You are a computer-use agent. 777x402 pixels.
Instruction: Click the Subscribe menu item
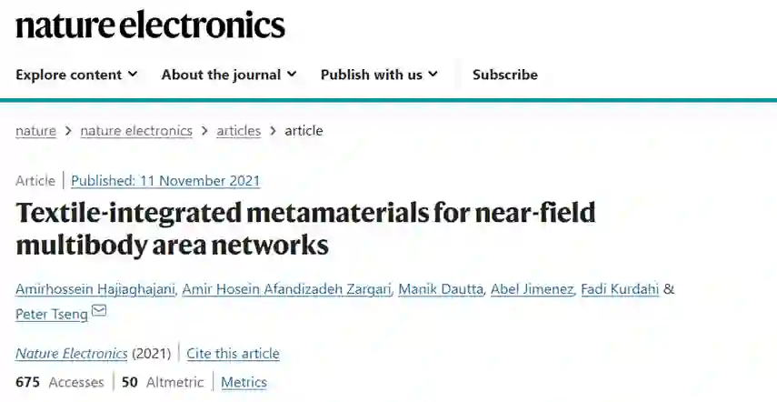504,75
